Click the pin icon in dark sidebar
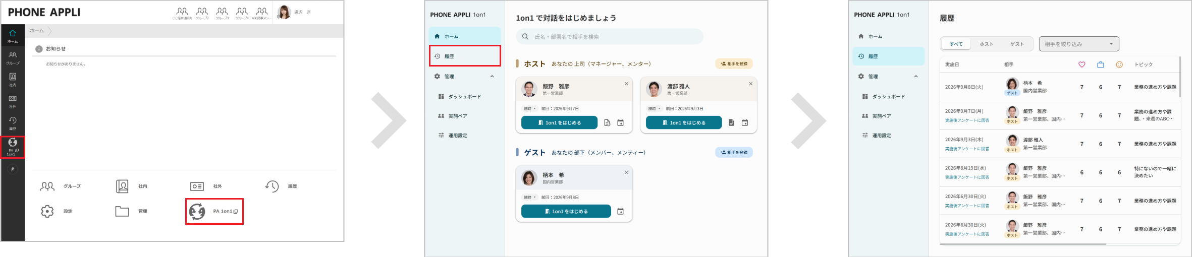 (13, 169)
